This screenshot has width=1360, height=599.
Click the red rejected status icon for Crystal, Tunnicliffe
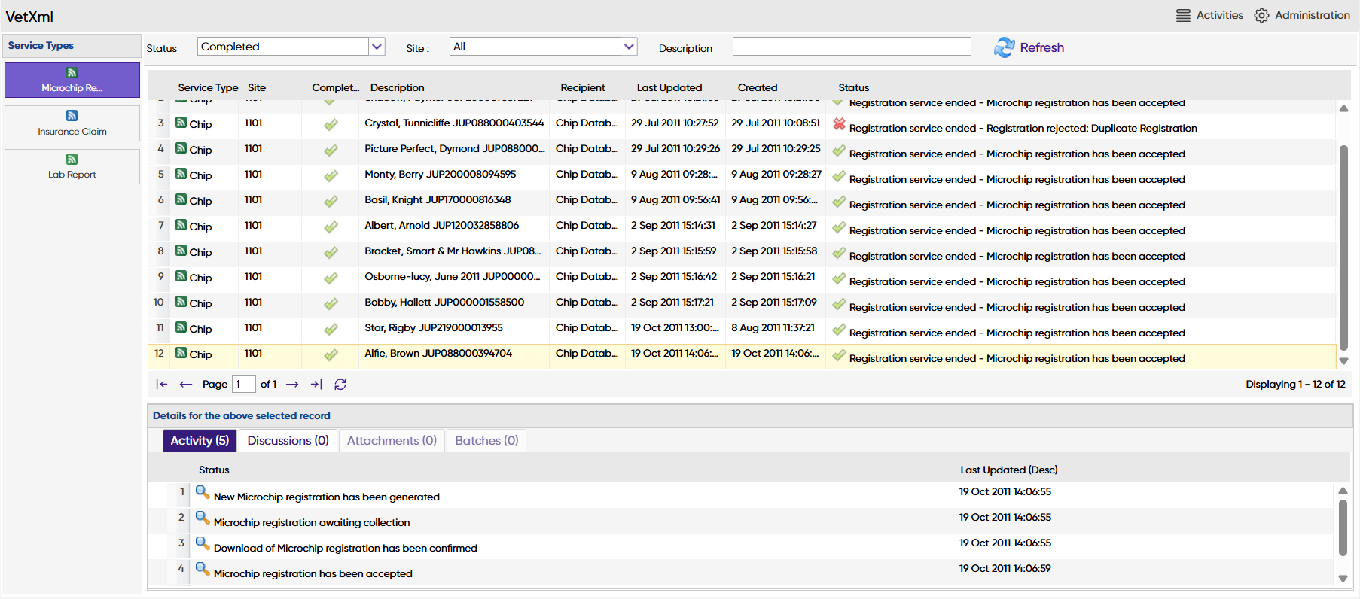tap(839, 124)
